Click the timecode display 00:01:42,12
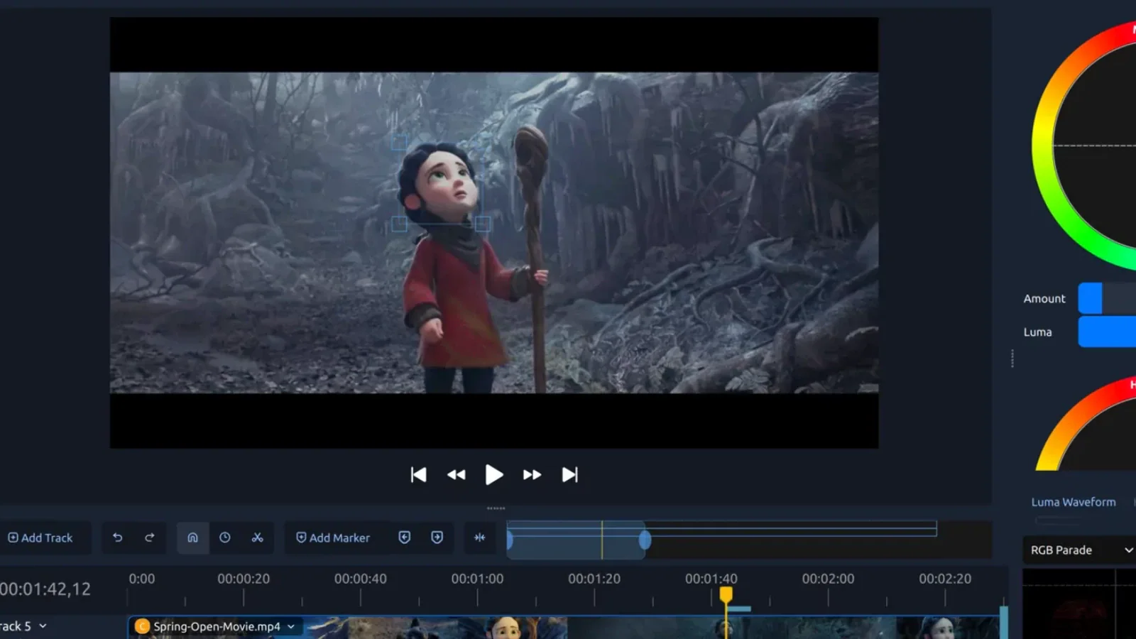This screenshot has width=1136, height=639. pyautogui.click(x=45, y=589)
